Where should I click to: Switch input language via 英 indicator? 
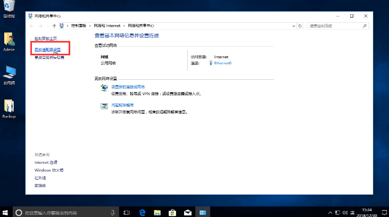352,213
